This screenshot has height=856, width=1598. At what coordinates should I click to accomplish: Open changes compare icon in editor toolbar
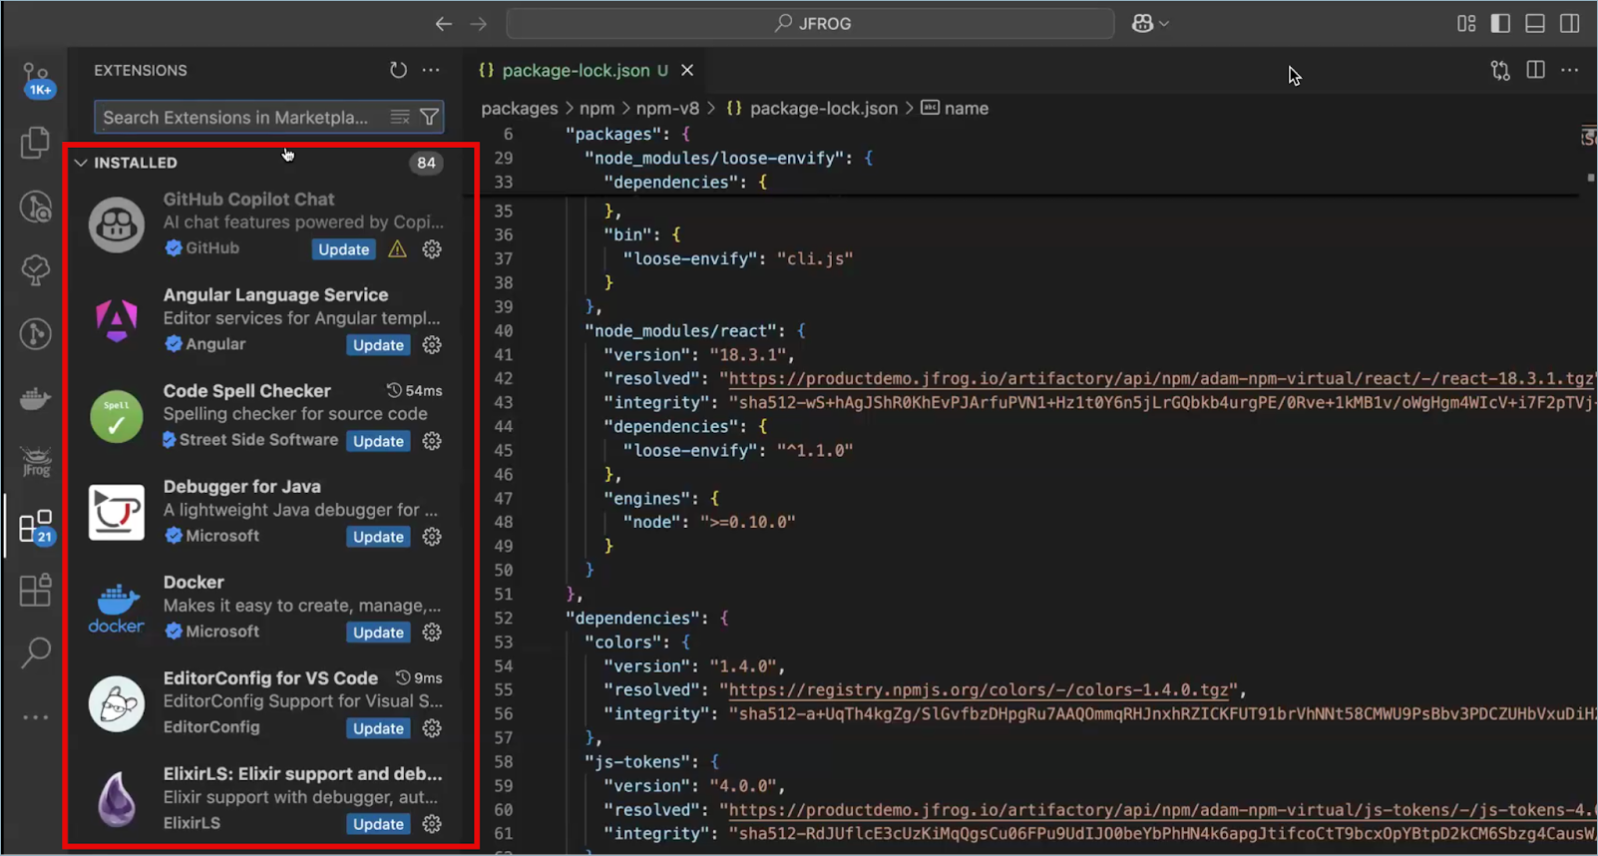point(1500,70)
